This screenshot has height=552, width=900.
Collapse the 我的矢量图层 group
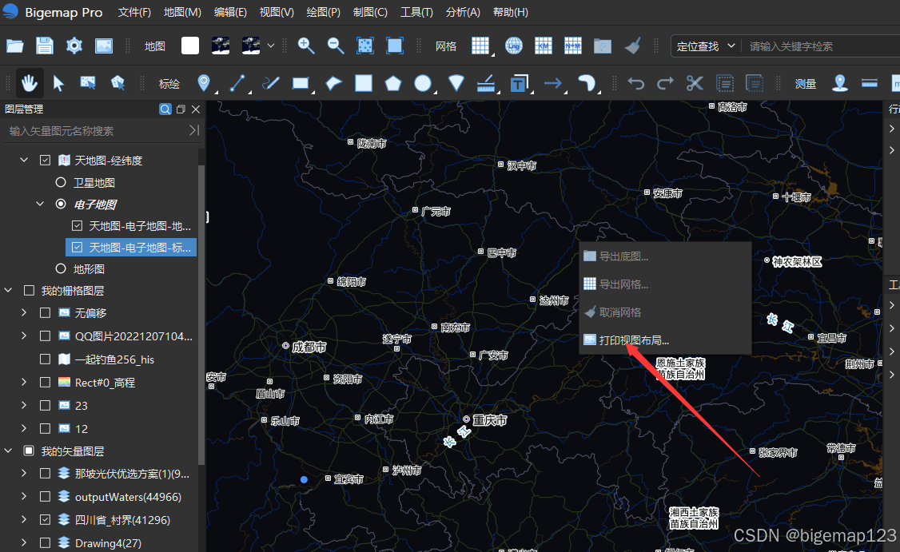click(8, 451)
